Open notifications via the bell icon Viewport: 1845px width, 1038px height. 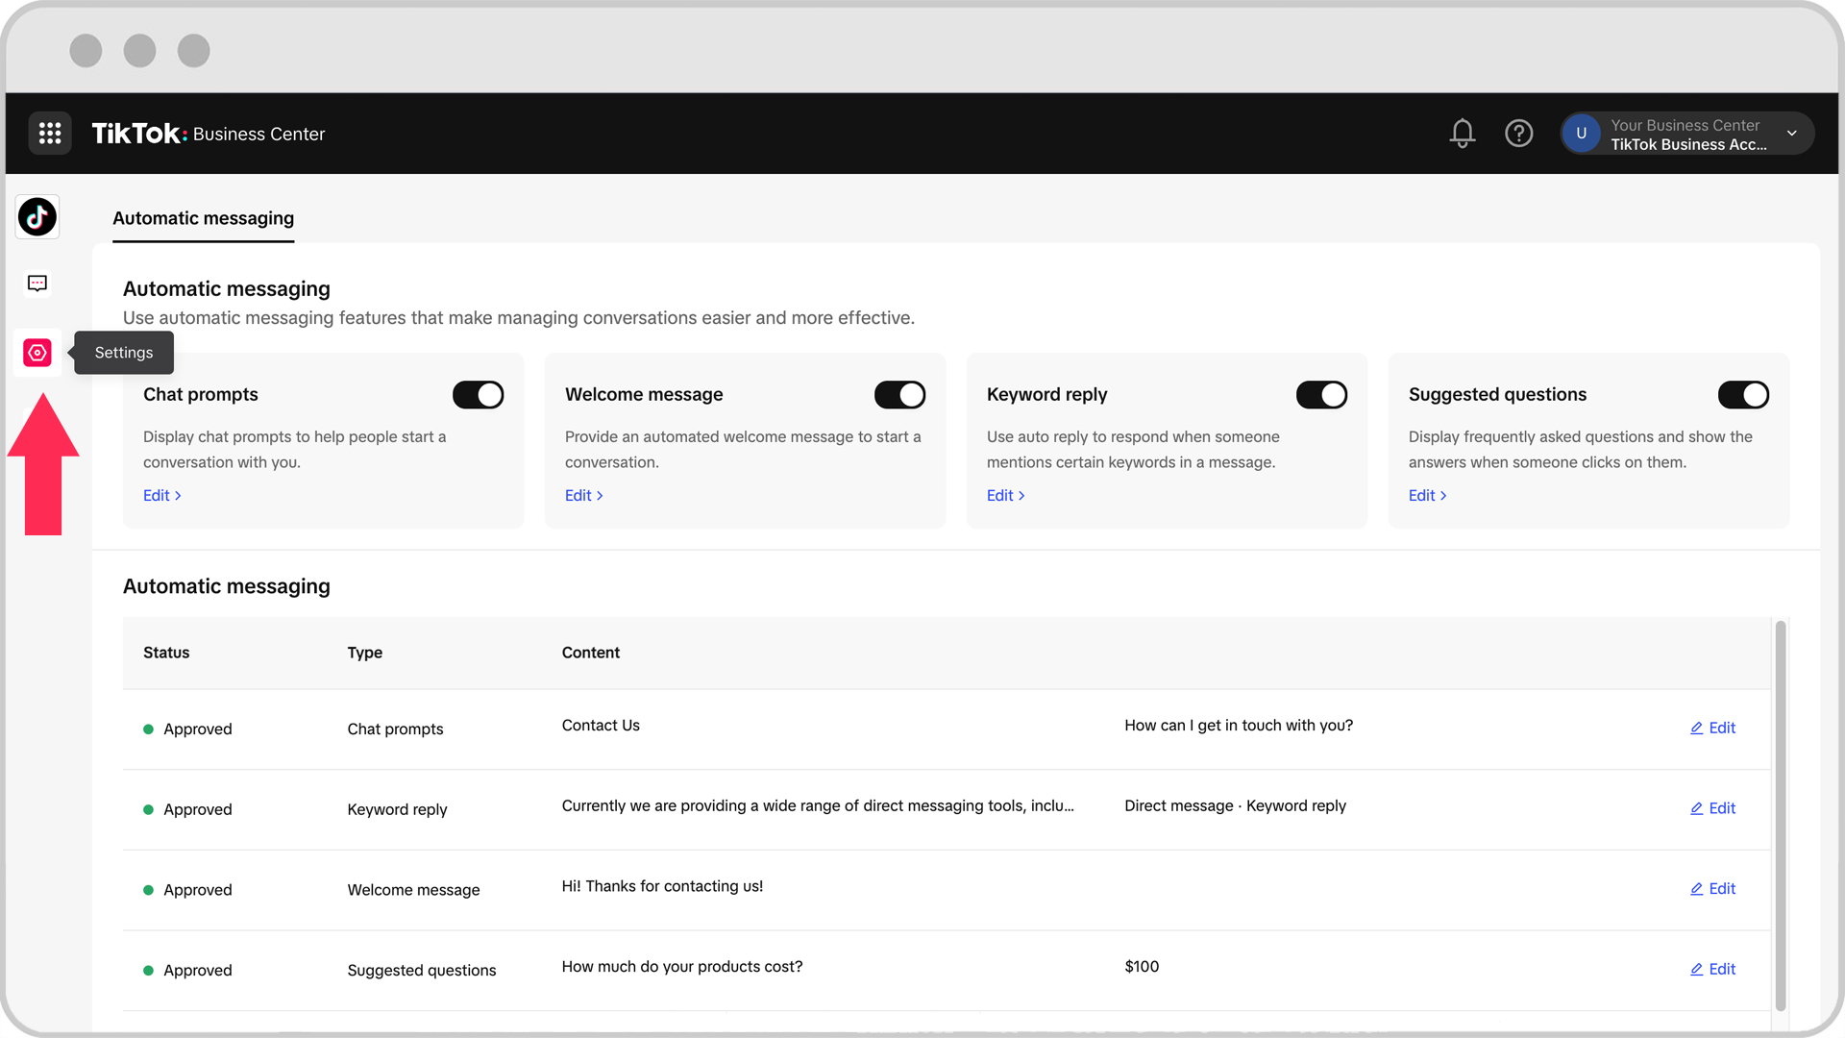tap(1462, 134)
